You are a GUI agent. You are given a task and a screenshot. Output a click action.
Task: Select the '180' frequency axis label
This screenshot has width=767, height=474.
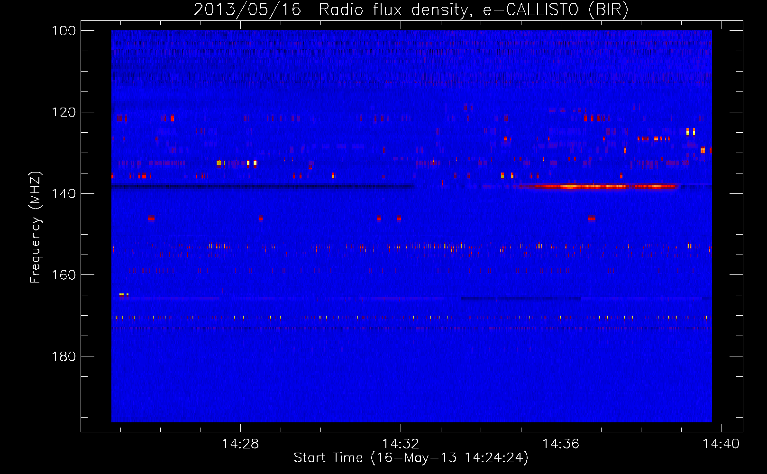pyautogui.click(x=64, y=356)
